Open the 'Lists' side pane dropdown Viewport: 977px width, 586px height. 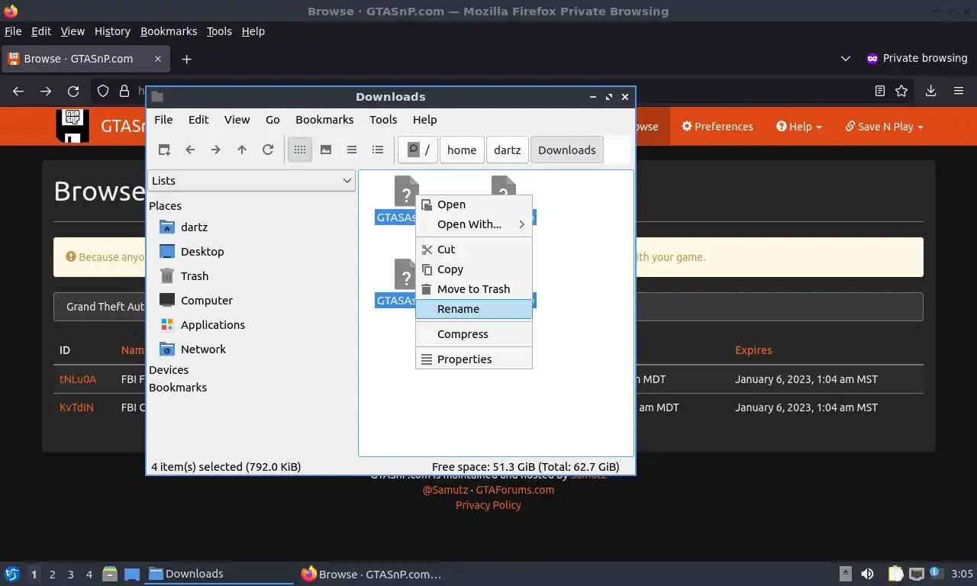click(x=251, y=181)
